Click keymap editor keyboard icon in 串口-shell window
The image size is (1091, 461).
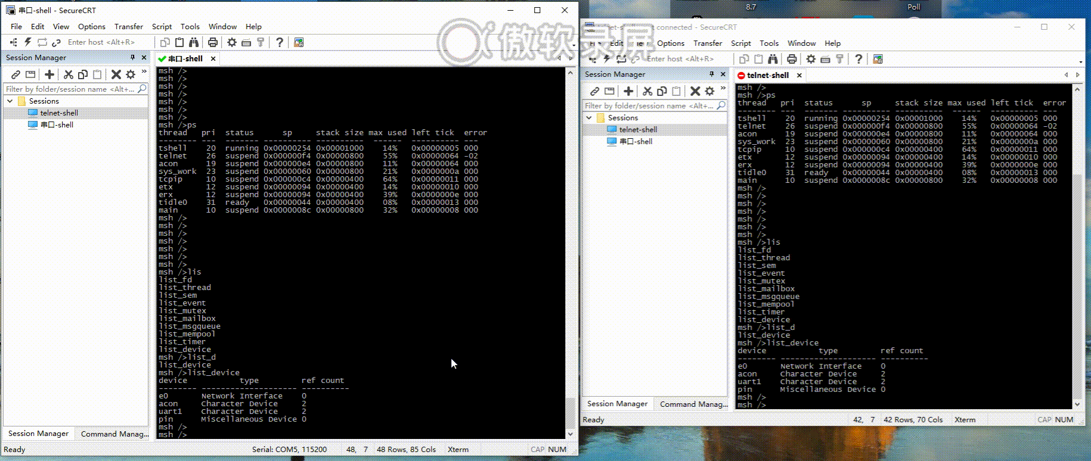pyautogui.click(x=246, y=42)
